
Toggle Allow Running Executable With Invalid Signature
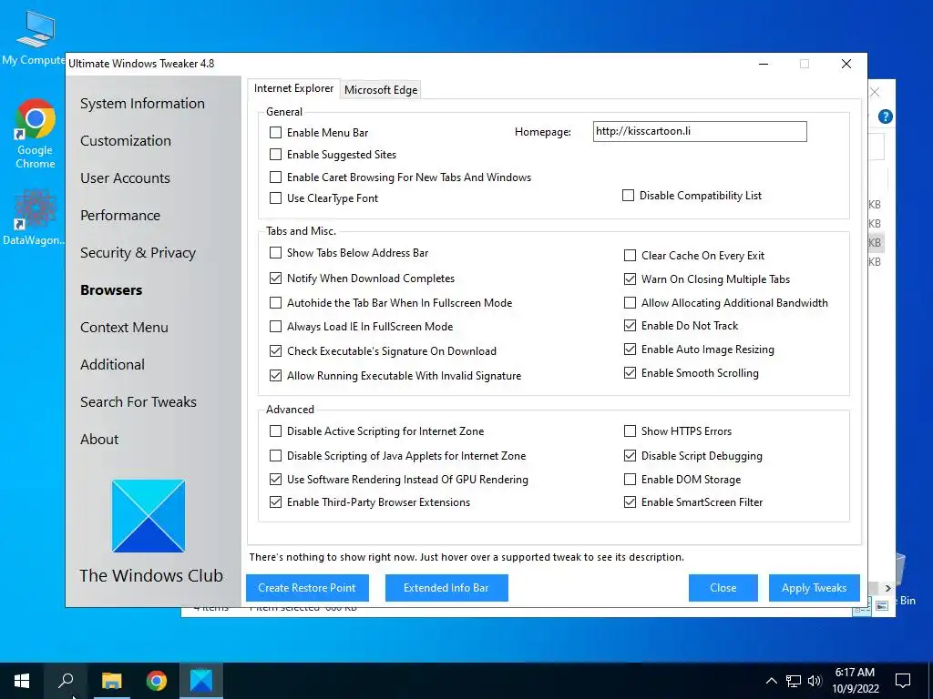[x=275, y=376]
